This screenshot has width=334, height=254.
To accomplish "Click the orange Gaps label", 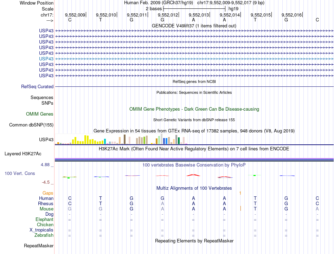I will click(x=48, y=193).
